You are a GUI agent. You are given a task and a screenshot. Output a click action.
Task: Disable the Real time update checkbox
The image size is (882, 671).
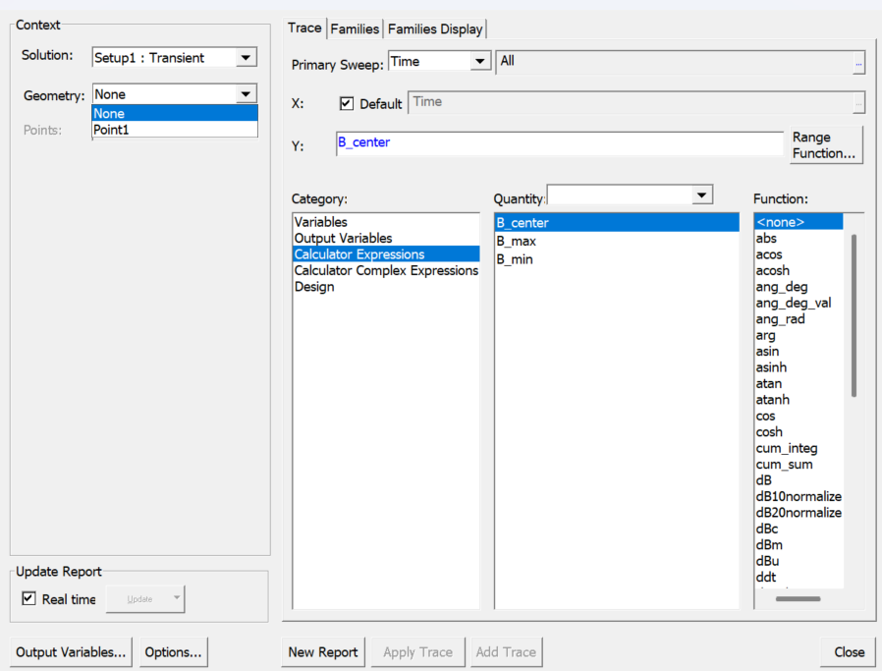click(x=28, y=598)
